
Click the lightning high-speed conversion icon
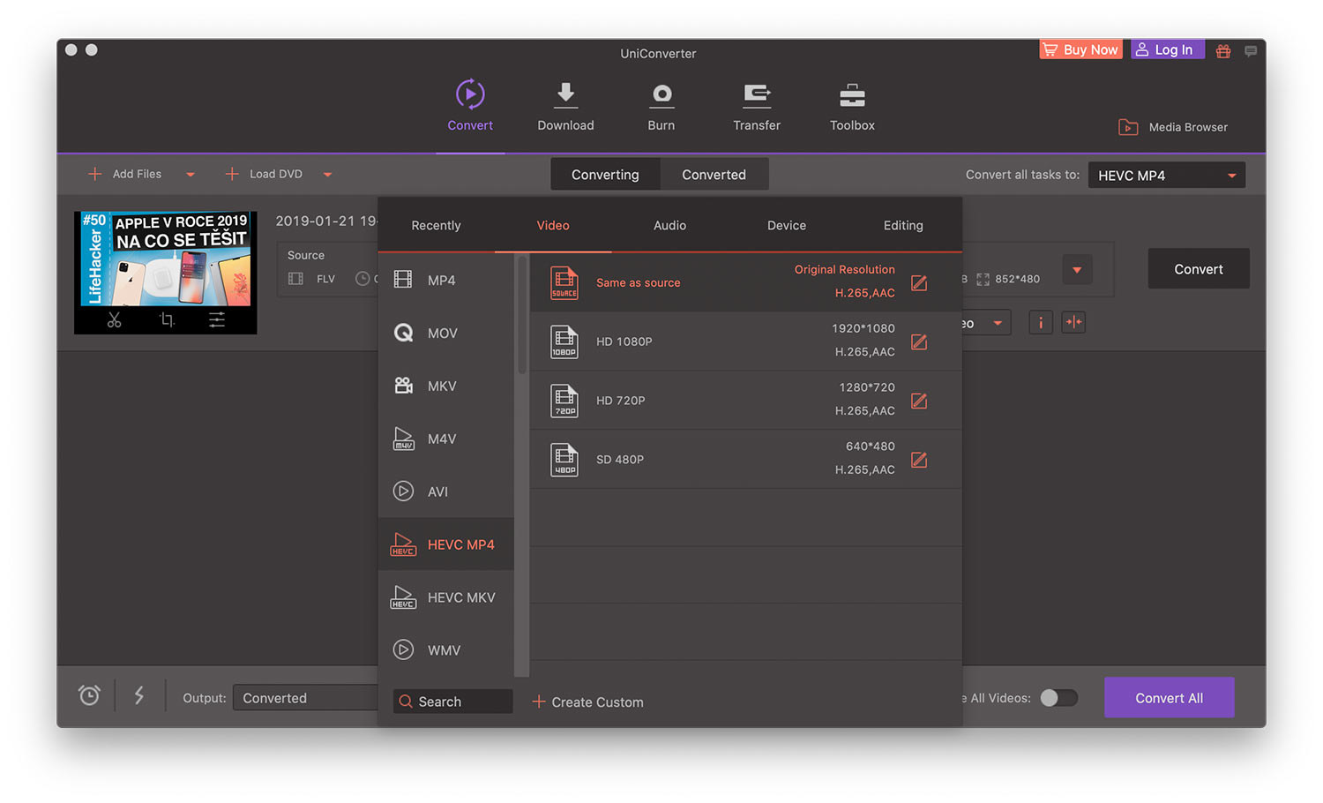(139, 696)
